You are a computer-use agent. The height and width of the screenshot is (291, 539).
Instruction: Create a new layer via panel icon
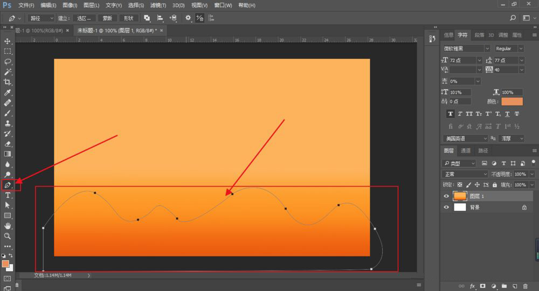[x=515, y=286]
